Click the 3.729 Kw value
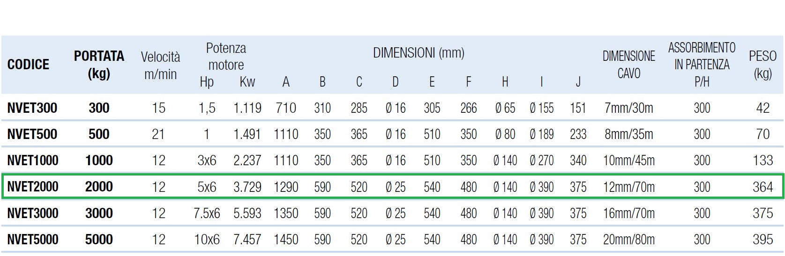This screenshot has height=256, width=785. pyautogui.click(x=247, y=187)
